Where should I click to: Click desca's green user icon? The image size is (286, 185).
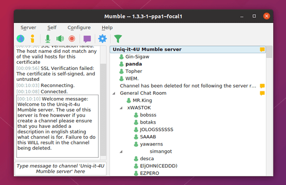[136, 159]
